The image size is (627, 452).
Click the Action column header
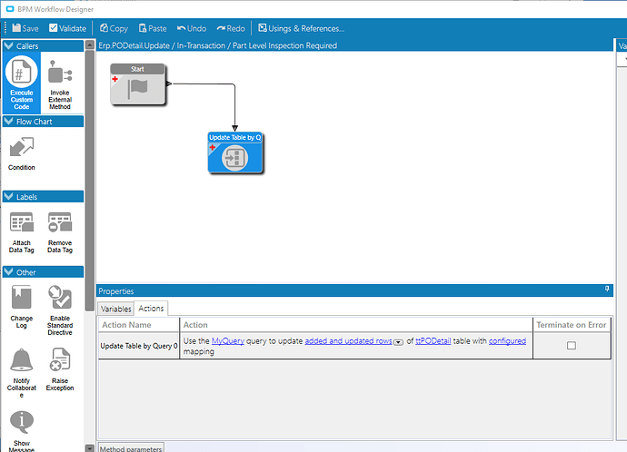click(356, 325)
